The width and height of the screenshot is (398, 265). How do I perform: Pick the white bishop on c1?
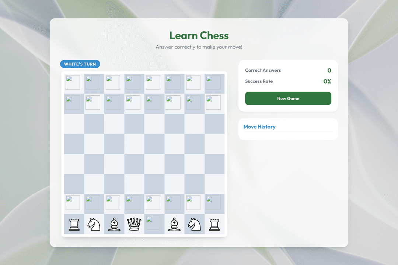[114, 224]
